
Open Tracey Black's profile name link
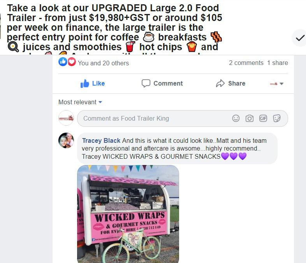tap(101, 140)
